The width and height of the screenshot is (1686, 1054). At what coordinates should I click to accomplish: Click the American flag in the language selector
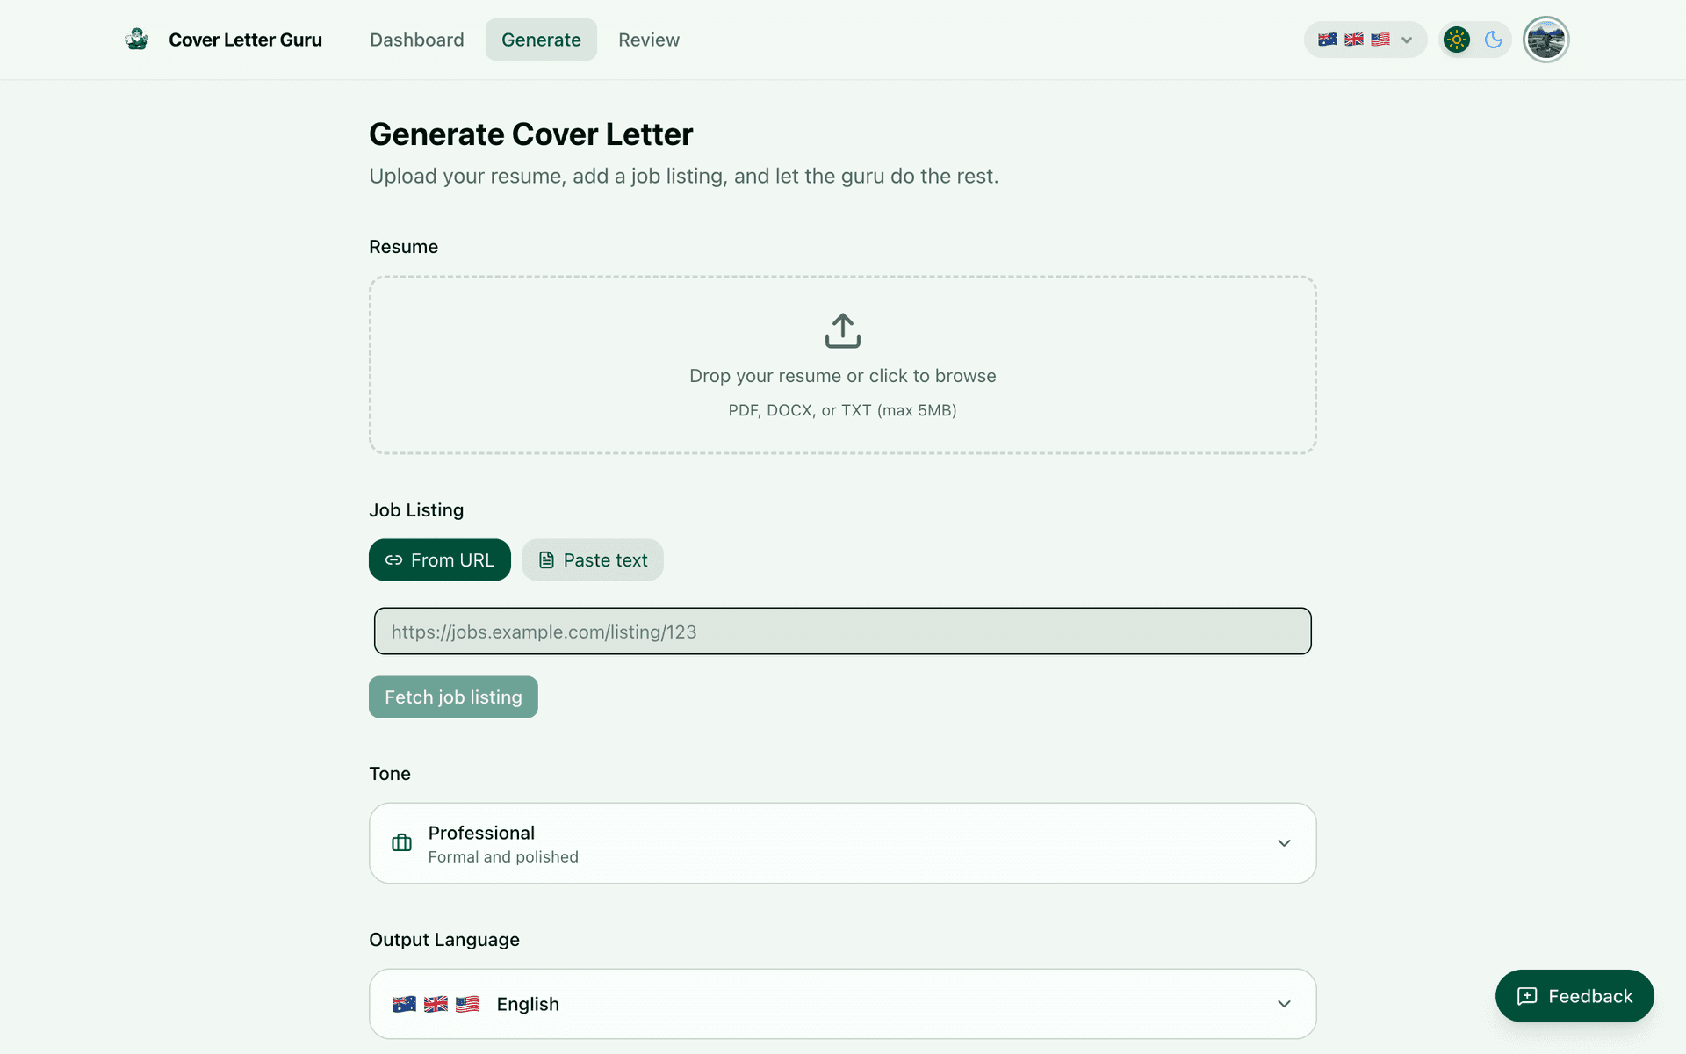coord(1379,40)
